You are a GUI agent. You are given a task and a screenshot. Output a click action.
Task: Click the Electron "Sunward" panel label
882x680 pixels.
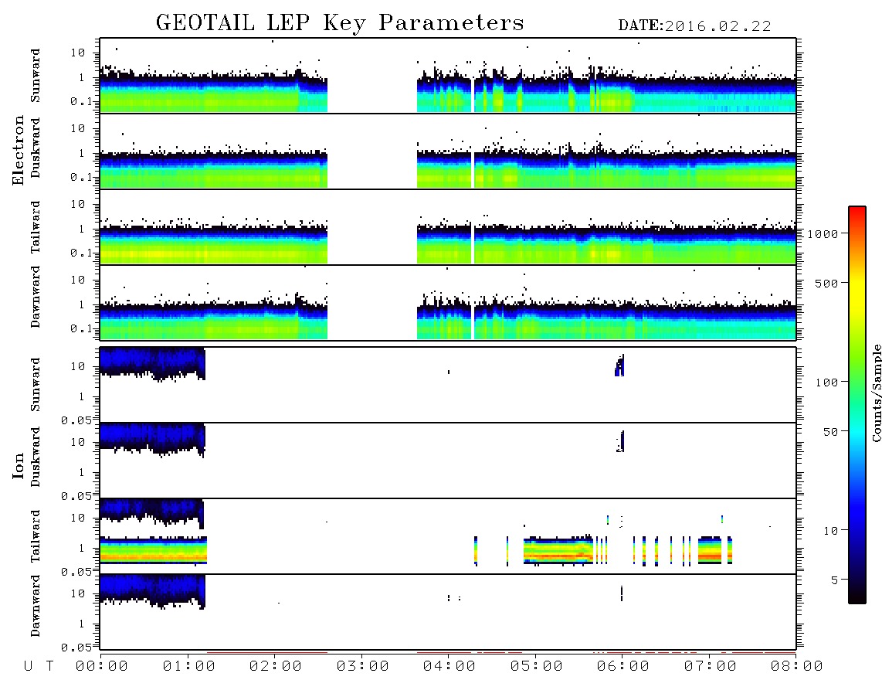[x=36, y=76]
